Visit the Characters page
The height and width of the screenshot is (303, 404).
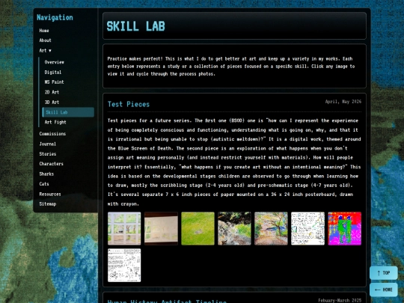click(x=52, y=164)
